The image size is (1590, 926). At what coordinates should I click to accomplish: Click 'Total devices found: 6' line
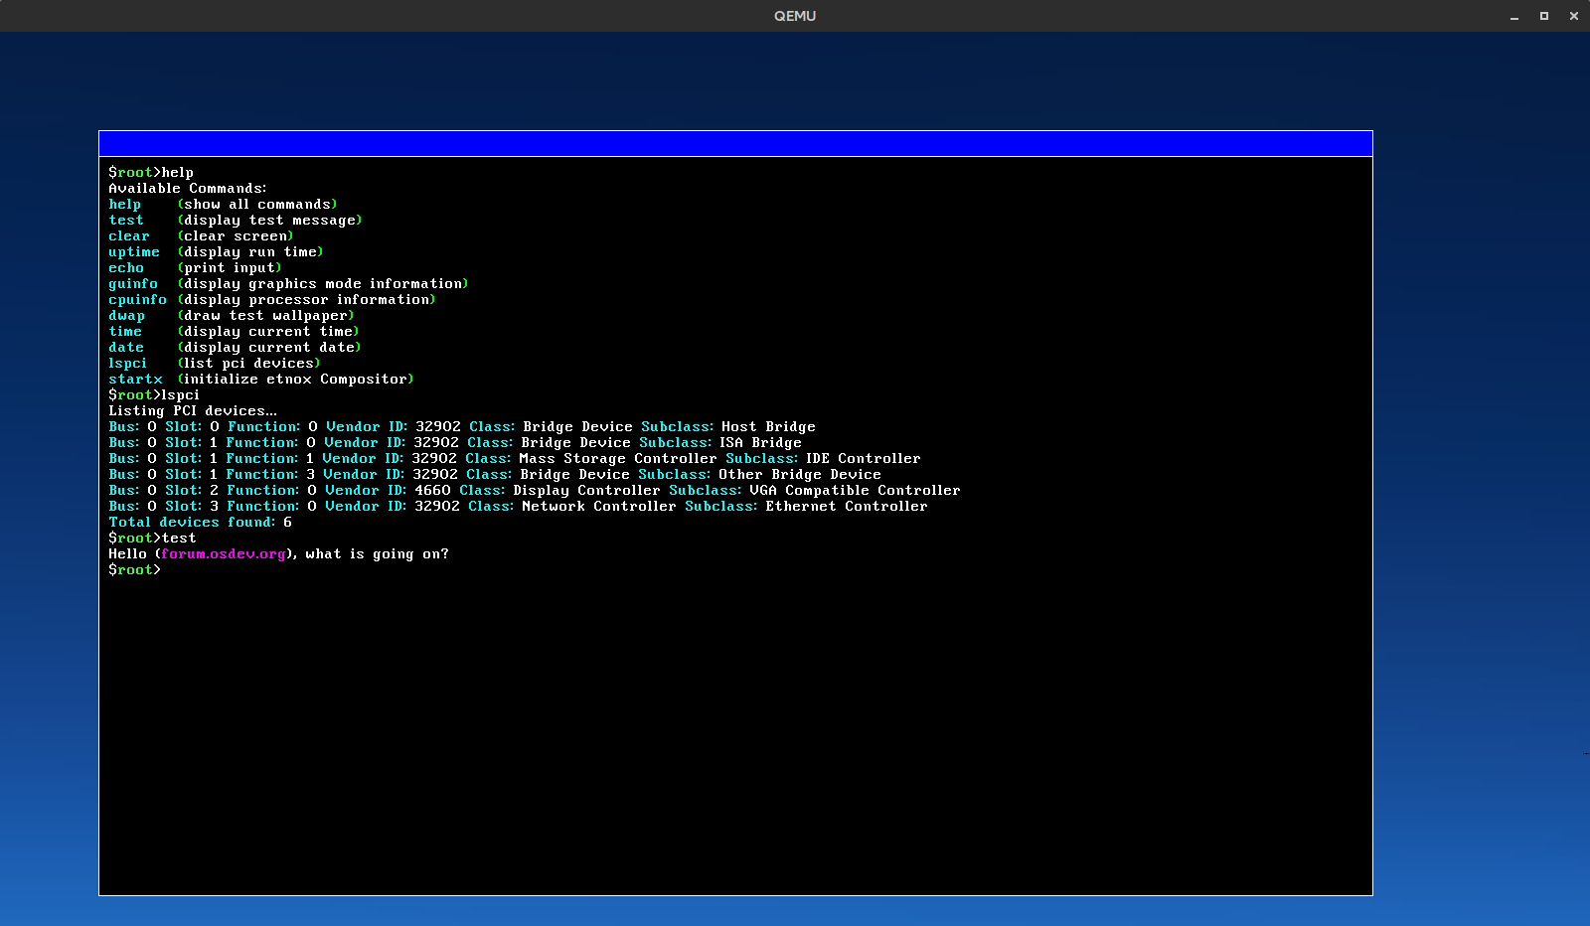pos(200,523)
